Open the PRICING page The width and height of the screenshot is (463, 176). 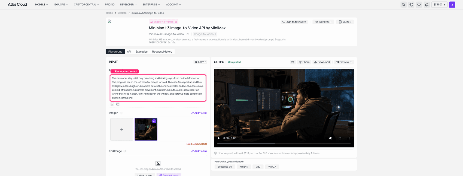pos(110,5)
